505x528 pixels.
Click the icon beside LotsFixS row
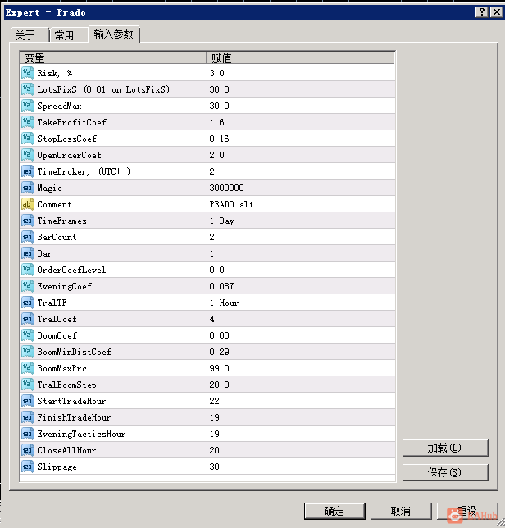tap(28, 89)
